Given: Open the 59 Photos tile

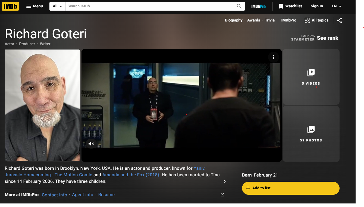Looking at the screenshot, I should 311,134.
